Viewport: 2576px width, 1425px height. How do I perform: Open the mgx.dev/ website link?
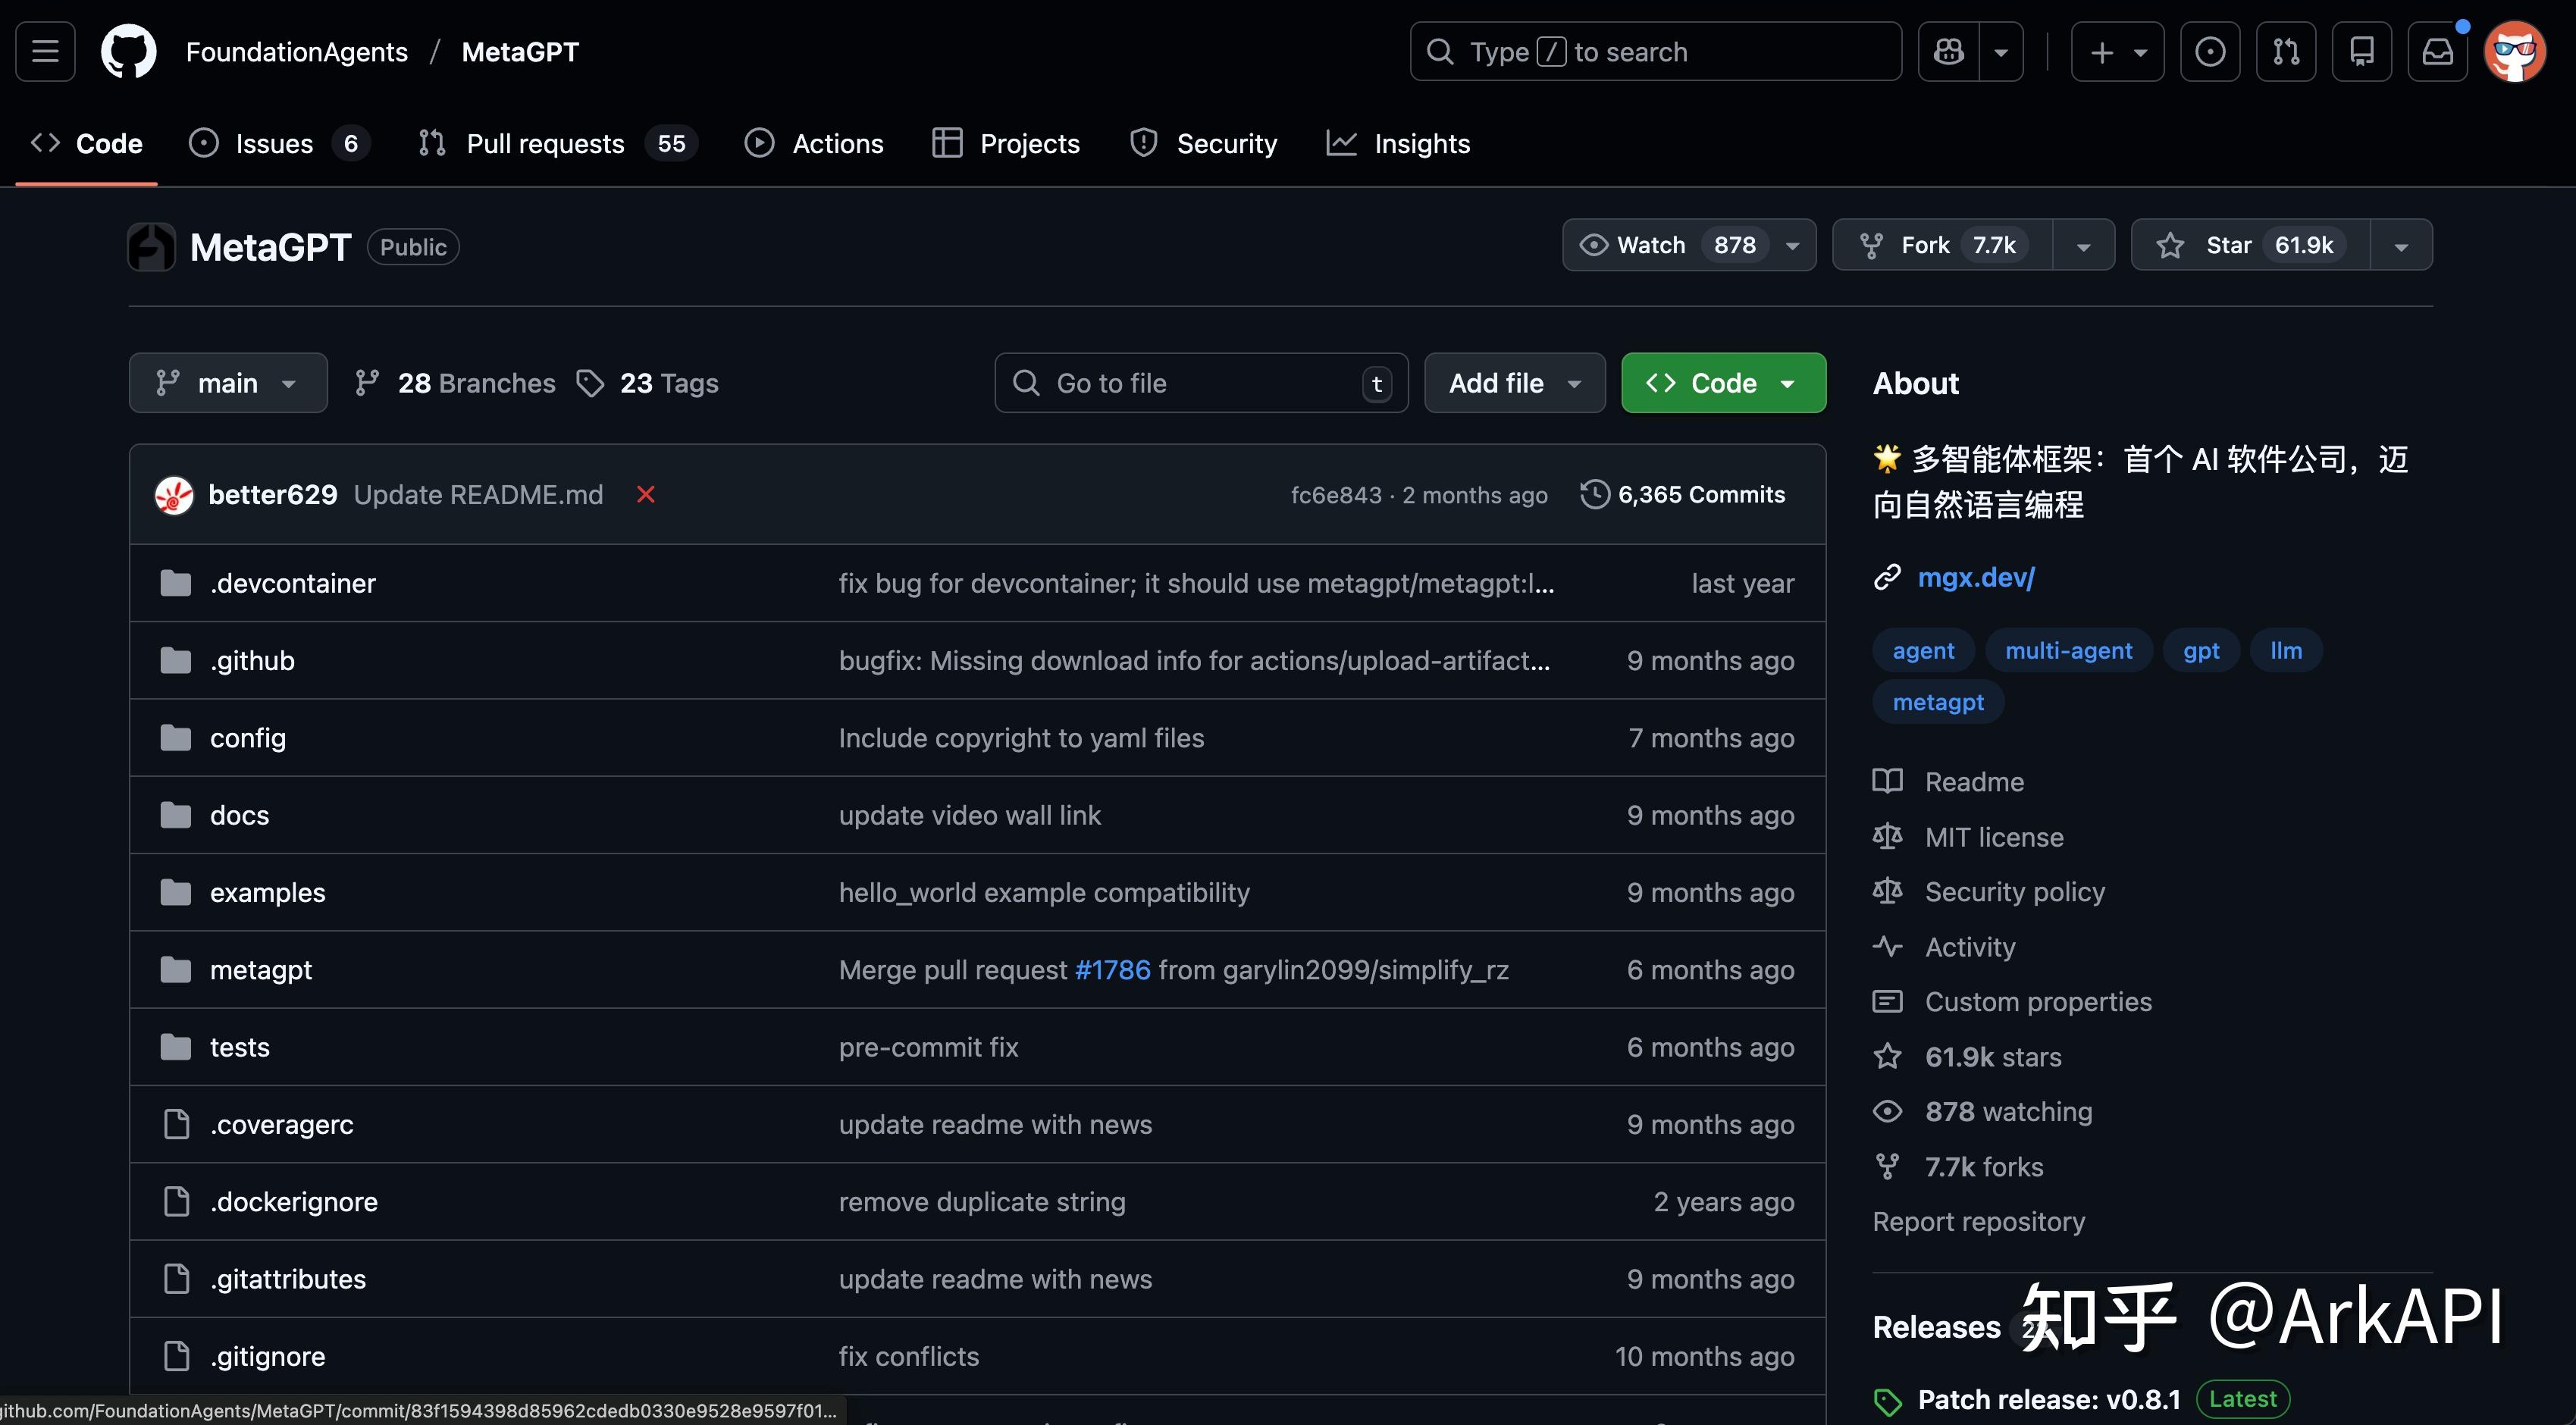[x=1976, y=577]
